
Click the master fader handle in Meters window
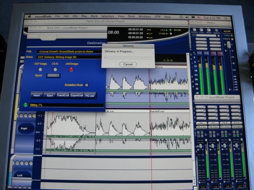pos(229,45)
